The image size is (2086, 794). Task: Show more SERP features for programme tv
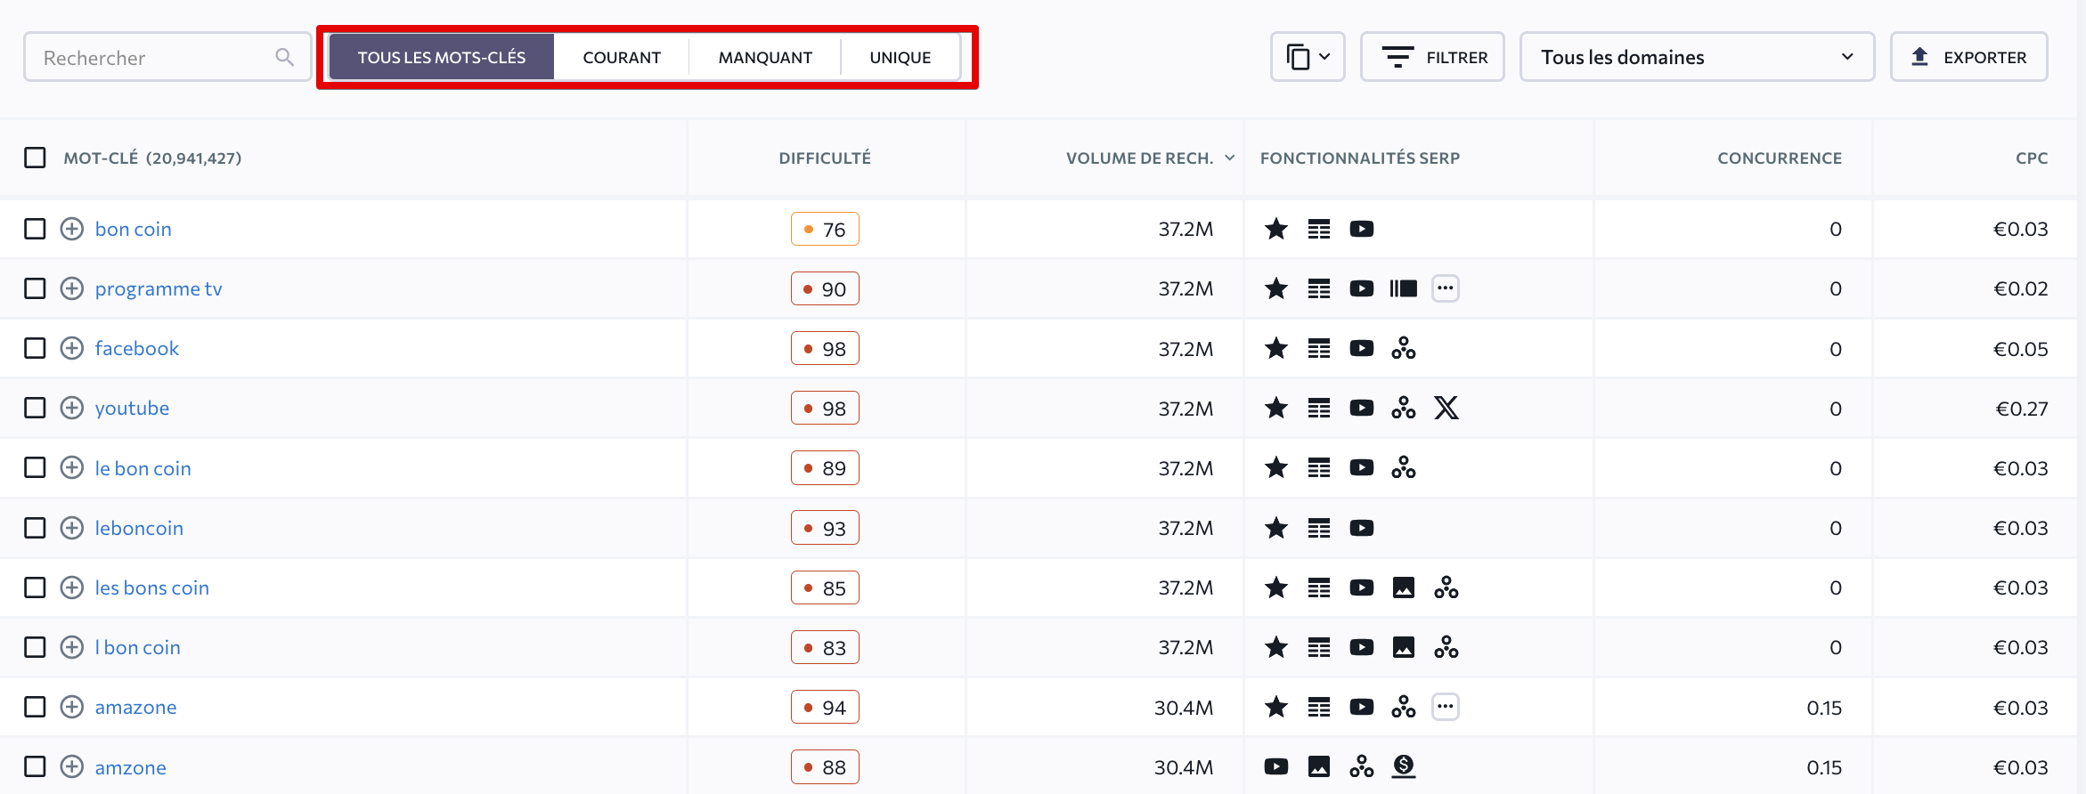(1446, 288)
